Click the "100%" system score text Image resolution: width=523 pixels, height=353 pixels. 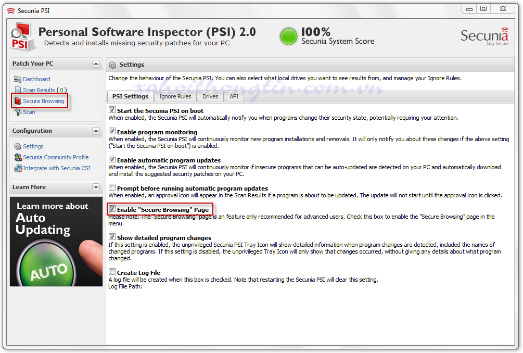(316, 32)
